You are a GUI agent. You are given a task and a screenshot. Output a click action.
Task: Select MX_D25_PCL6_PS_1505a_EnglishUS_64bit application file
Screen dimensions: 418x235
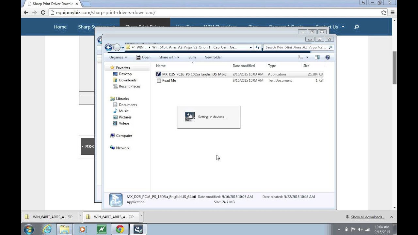[x=240, y=74]
